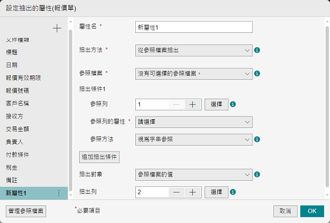Click the 管理參照檔案 button

[x=26, y=210]
